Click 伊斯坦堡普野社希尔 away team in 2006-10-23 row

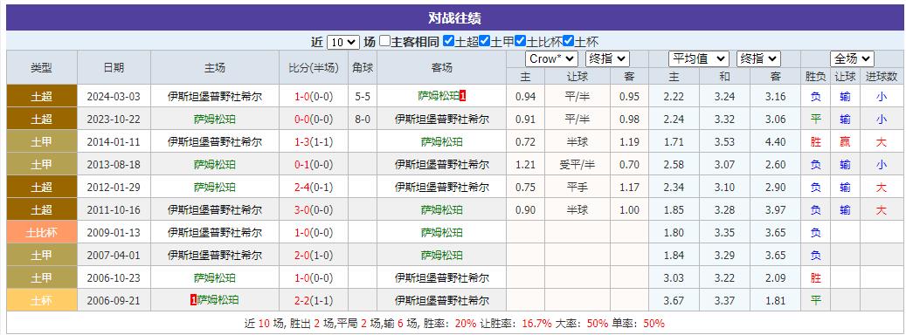[441, 278]
